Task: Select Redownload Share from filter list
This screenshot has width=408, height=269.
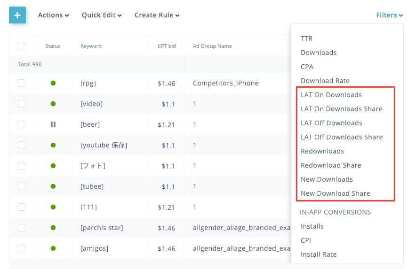Action: (331, 165)
